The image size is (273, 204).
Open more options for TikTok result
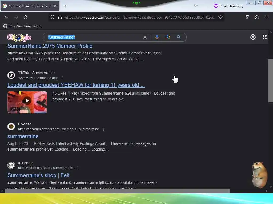(62, 78)
